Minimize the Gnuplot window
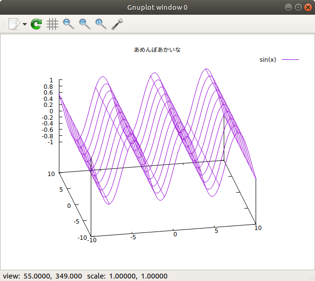Viewport: 315px width, 281px height. [289, 8]
